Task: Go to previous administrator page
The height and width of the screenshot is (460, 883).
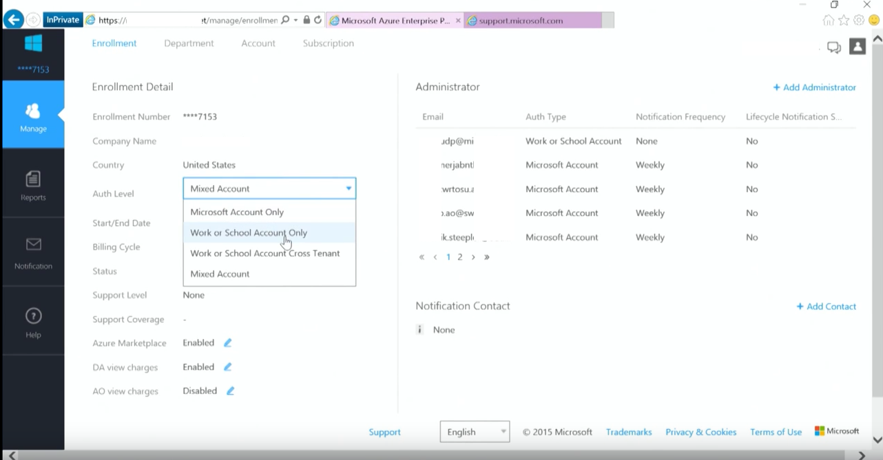Action: (435, 257)
